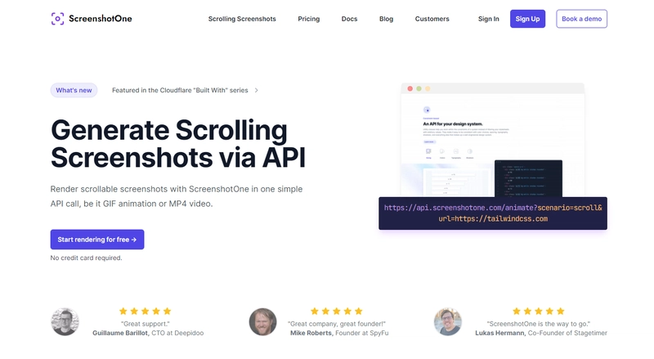Click Guillaume Barillot's avatar photo
Image resolution: width=654 pixels, height=359 pixels.
point(65,322)
